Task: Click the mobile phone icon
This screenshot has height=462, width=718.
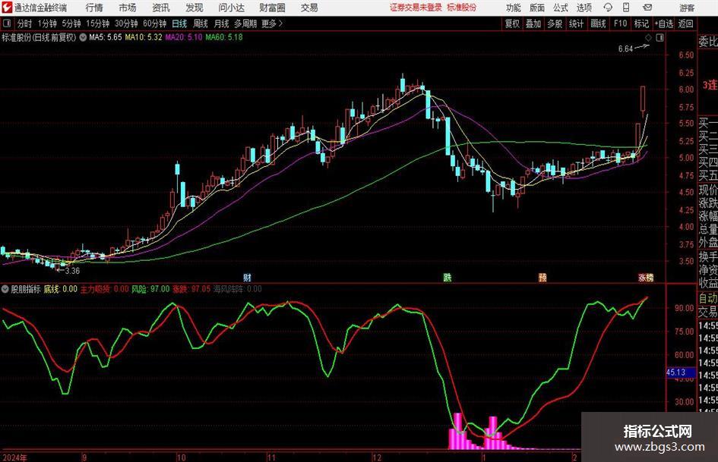Action: click(x=626, y=8)
